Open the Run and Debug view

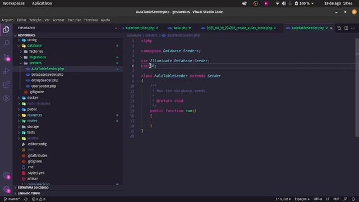[x=6, y=71]
